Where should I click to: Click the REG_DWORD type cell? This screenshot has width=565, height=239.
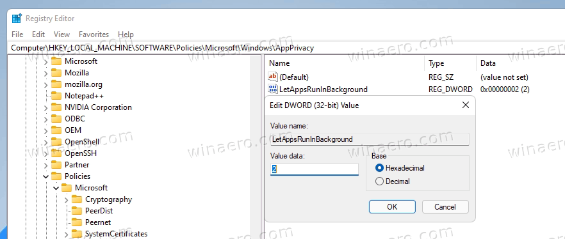[450, 89]
